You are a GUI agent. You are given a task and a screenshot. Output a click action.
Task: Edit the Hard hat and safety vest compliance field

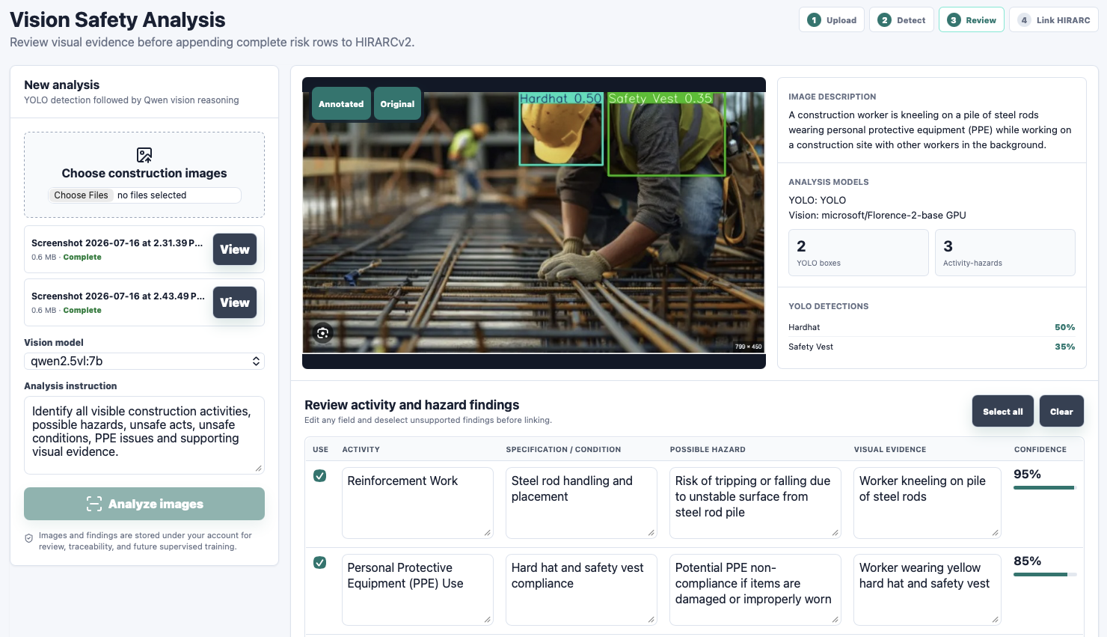[581, 590]
